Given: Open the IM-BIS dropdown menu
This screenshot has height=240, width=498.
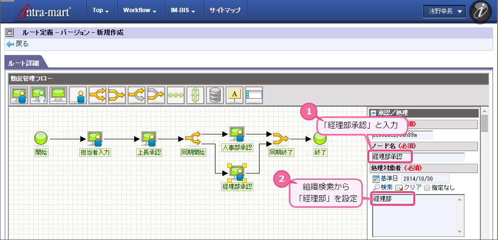Looking at the screenshot, I should pyautogui.click(x=184, y=10).
